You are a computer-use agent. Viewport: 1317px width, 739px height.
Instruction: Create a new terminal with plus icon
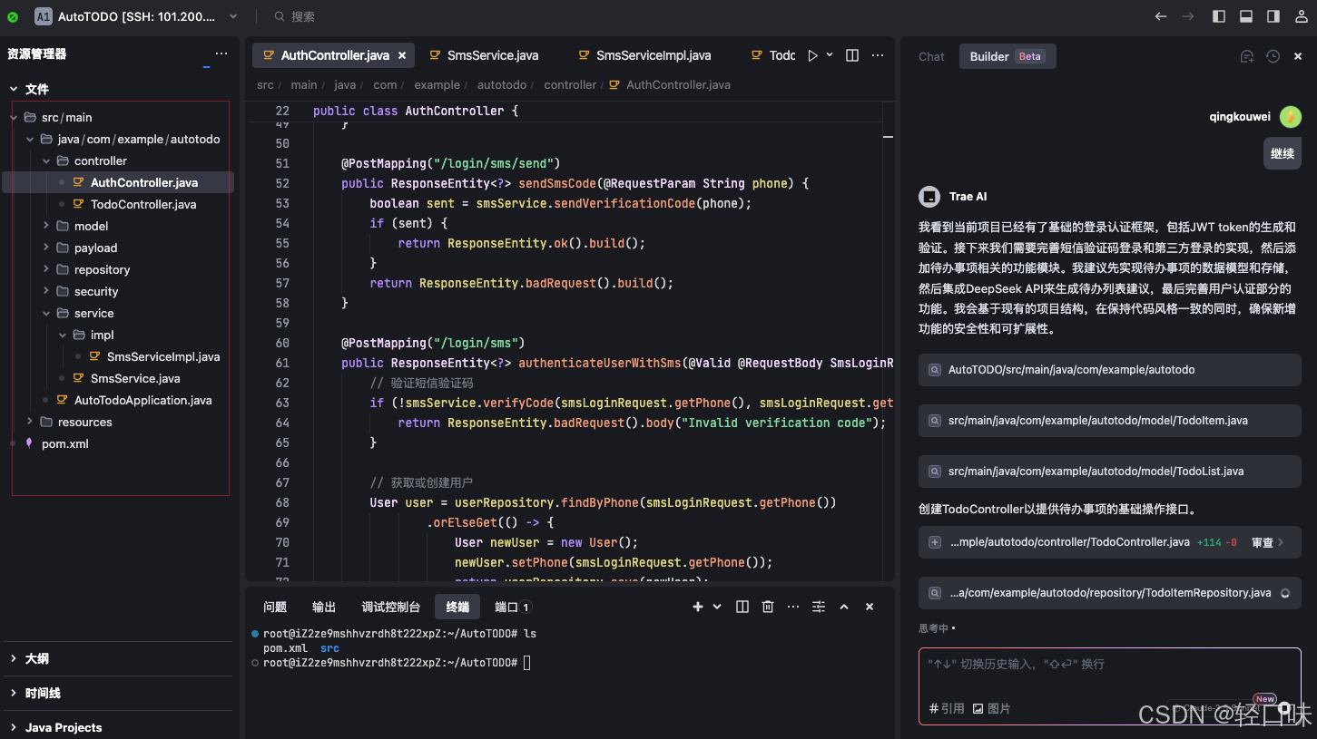698,607
